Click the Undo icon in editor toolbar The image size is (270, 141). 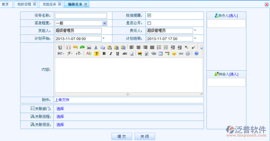[x=75, y=47]
